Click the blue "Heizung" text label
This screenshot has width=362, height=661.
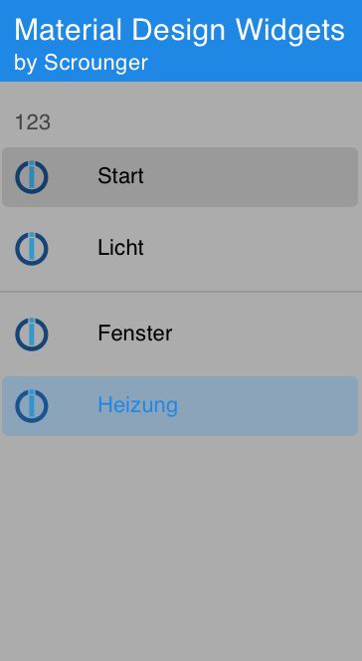pos(137,405)
